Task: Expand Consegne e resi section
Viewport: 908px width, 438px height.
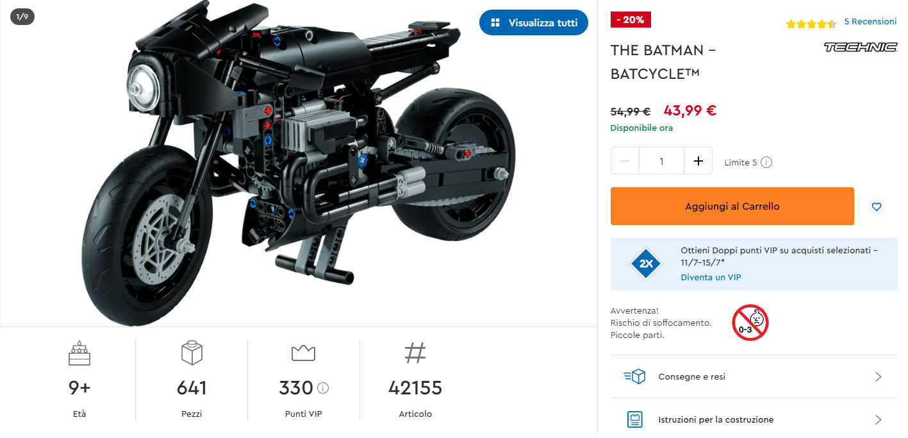Action: [754, 376]
